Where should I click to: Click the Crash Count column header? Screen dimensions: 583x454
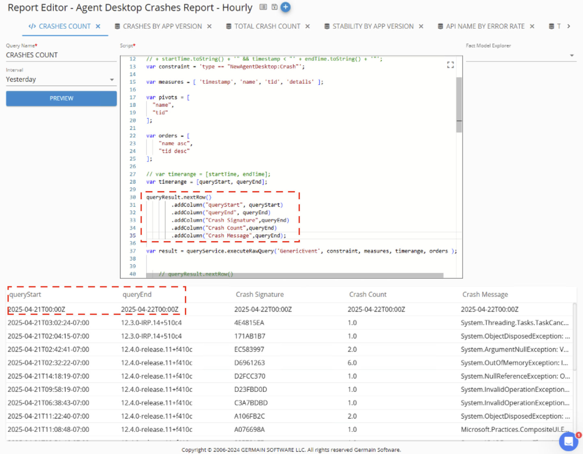pos(367,295)
